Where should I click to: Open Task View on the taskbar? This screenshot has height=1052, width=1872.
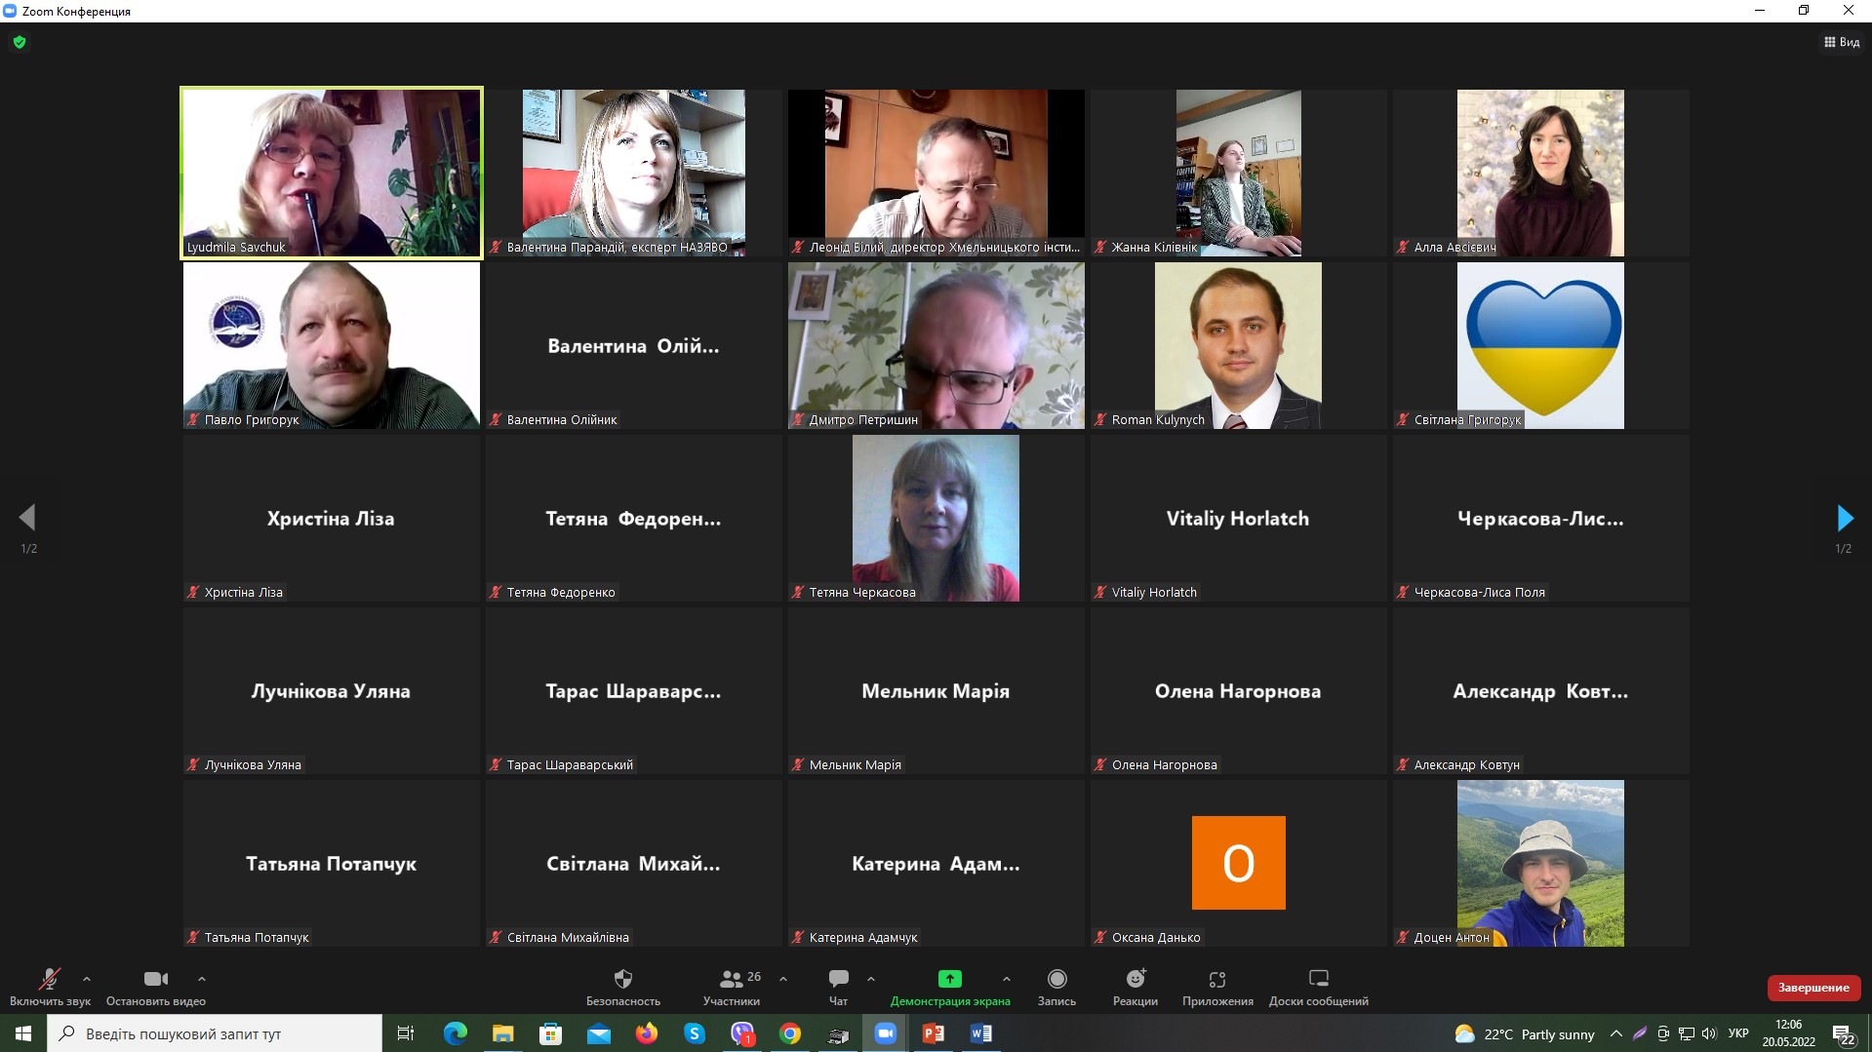click(406, 1033)
